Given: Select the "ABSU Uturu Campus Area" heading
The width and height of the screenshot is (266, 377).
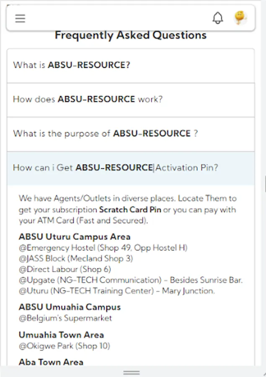Looking at the screenshot, I should tap(75, 237).
